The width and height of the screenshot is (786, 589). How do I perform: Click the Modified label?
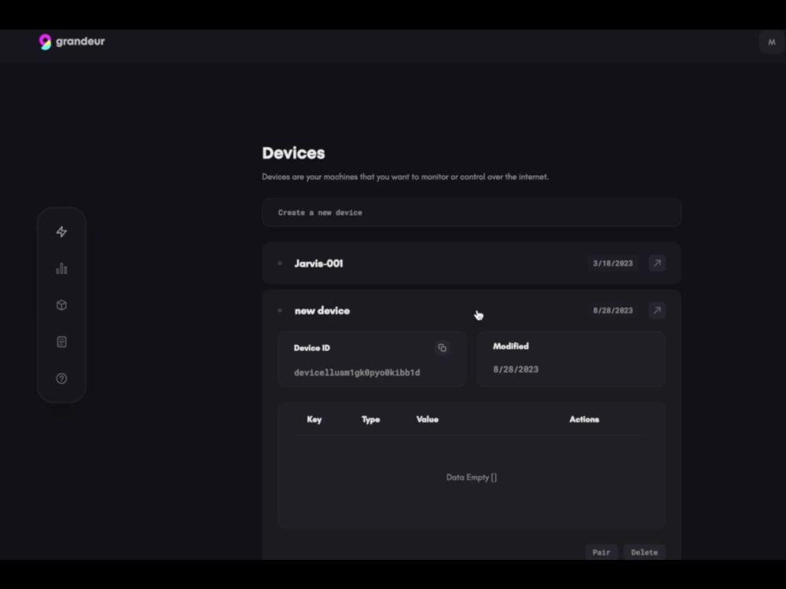[511, 346]
